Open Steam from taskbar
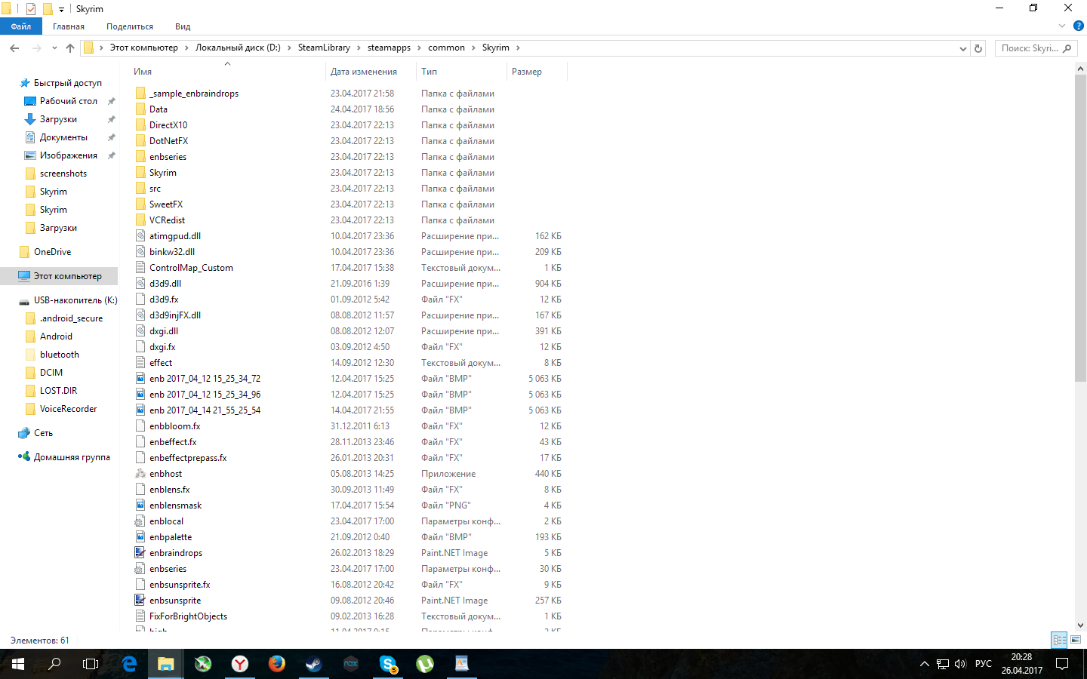 pos(314,664)
